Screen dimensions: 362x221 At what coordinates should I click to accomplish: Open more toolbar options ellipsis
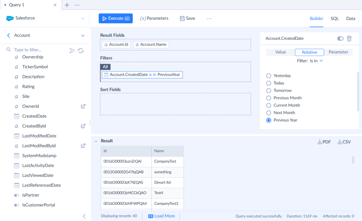pyautogui.click(x=209, y=18)
